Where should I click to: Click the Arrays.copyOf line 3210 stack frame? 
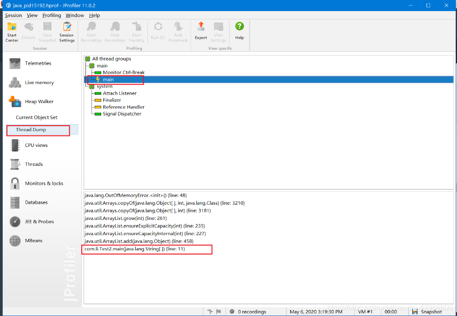[165, 203]
